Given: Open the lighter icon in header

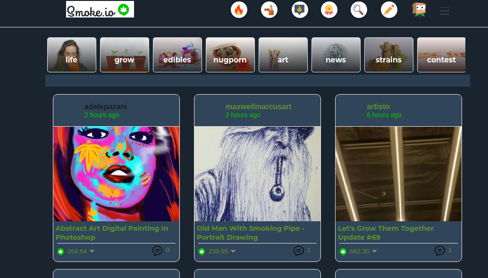Looking at the screenshot, I should (x=269, y=9).
